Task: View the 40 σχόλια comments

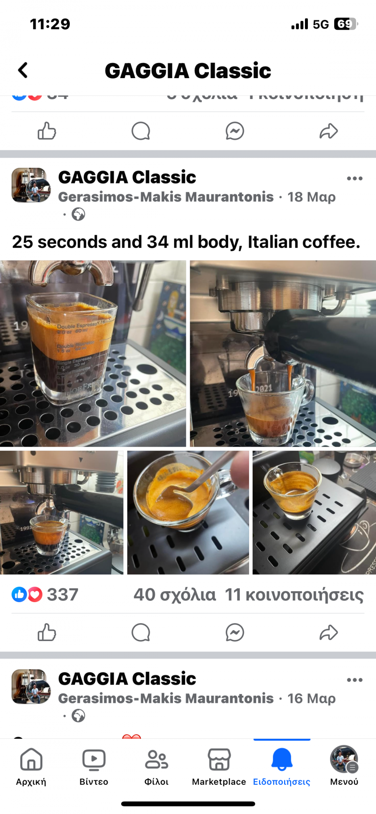Action: [x=175, y=595]
